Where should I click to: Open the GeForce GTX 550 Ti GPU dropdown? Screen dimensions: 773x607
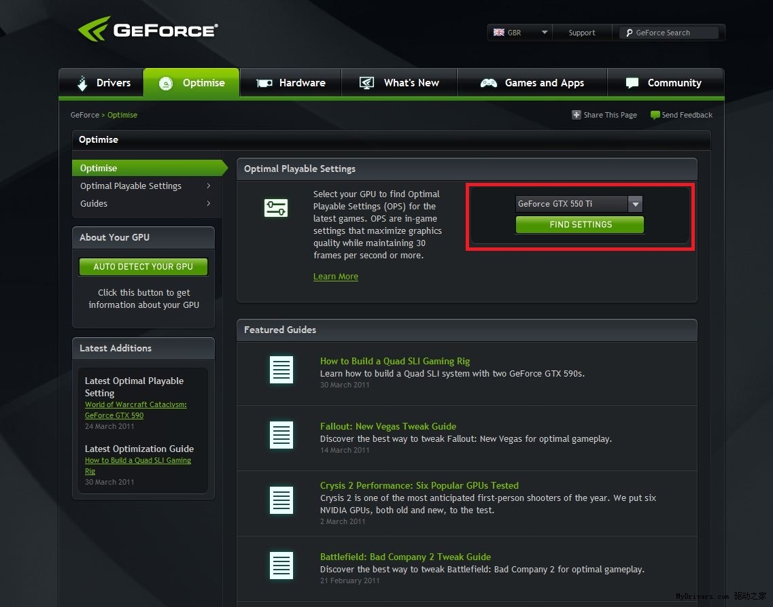(579, 203)
